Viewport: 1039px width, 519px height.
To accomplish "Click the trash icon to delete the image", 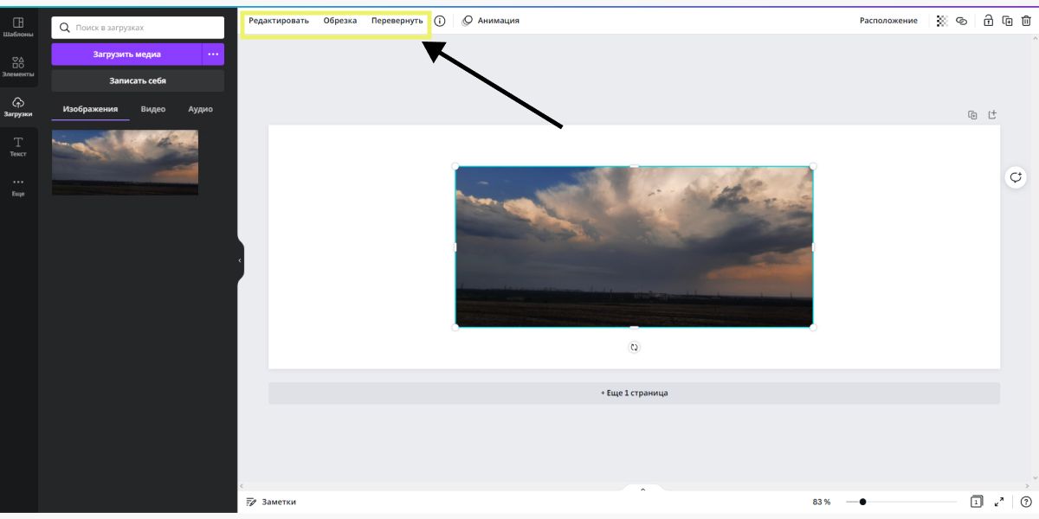I will 1026,21.
